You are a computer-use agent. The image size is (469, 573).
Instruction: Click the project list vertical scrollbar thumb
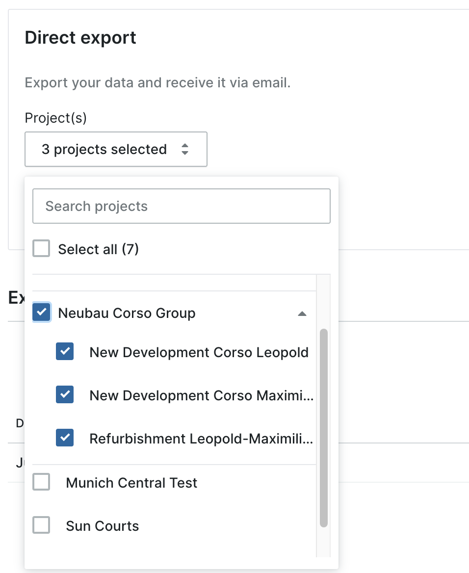point(323,427)
